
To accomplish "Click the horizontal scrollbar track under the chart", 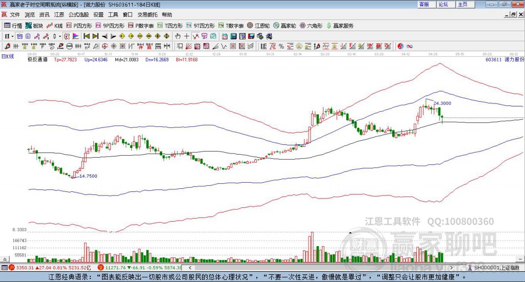I will click(321, 268).
